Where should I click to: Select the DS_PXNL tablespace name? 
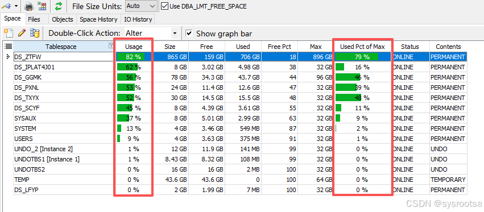point(27,88)
